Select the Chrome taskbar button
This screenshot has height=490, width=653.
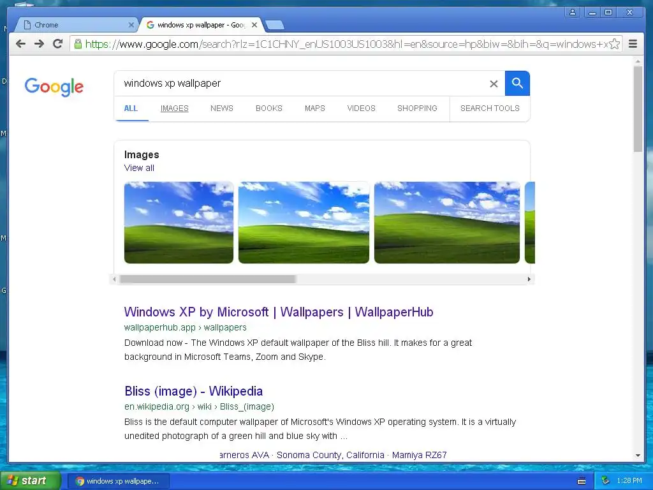coord(118,481)
